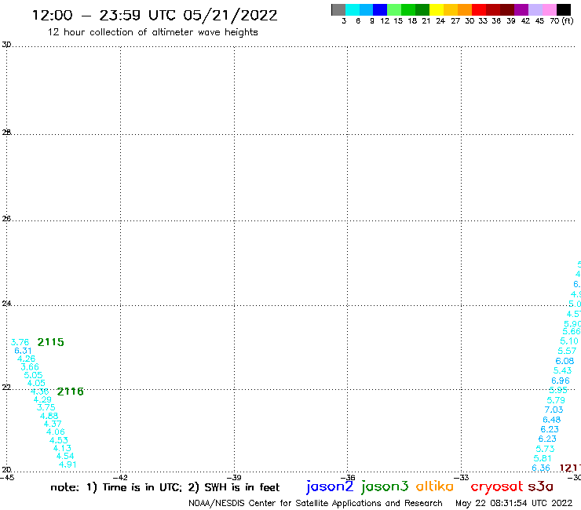
Task: Click the green '2116' pass time label
Action: click(x=71, y=392)
